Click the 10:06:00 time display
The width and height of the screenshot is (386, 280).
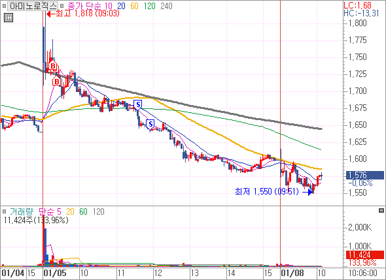click(363, 273)
